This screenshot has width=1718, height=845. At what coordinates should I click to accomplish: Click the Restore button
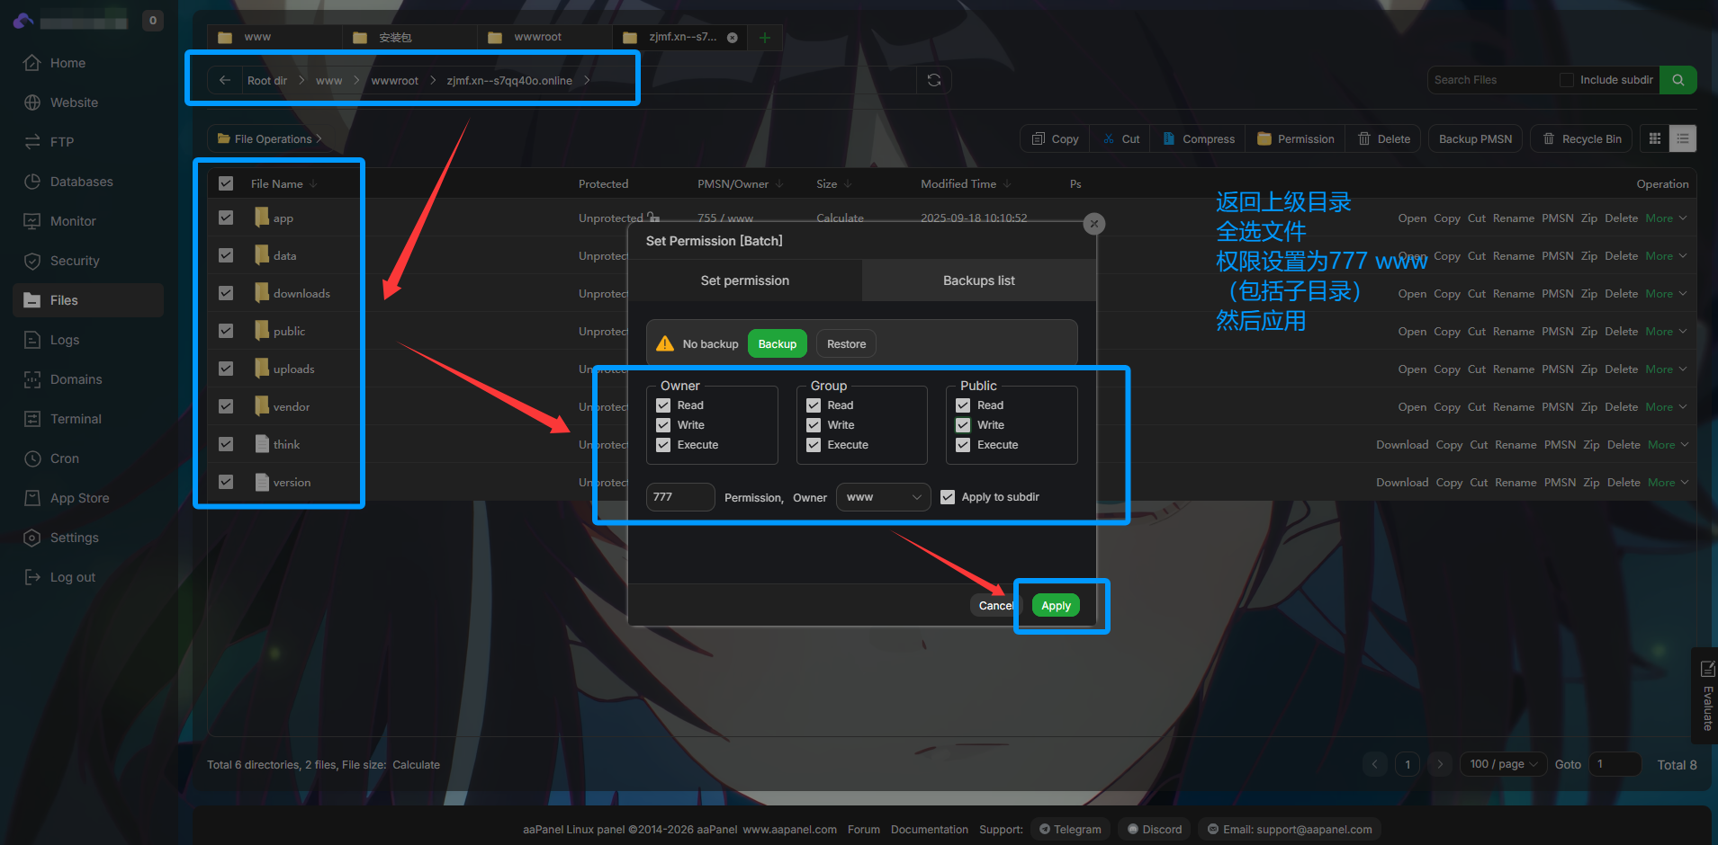[x=847, y=344]
